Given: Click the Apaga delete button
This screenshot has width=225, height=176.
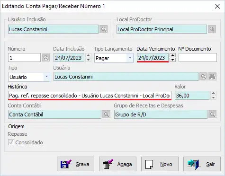Looking at the screenshot, I should [x=117, y=164].
